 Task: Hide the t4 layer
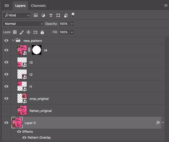[6, 50]
